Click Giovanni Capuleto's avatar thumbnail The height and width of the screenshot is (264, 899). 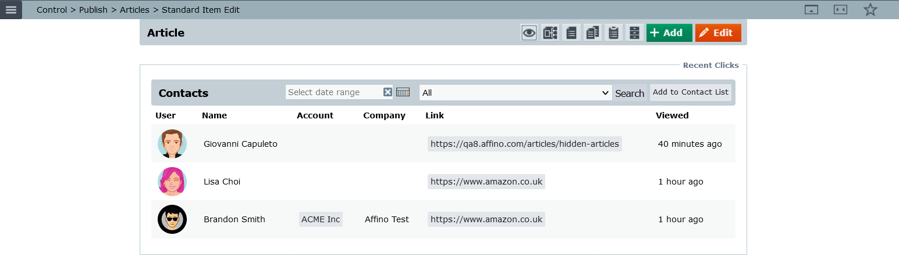point(172,144)
